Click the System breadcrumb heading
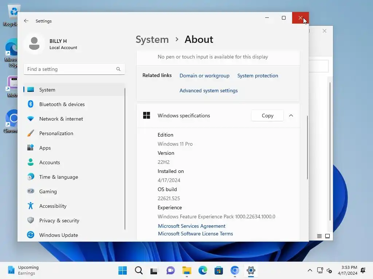 click(152, 39)
